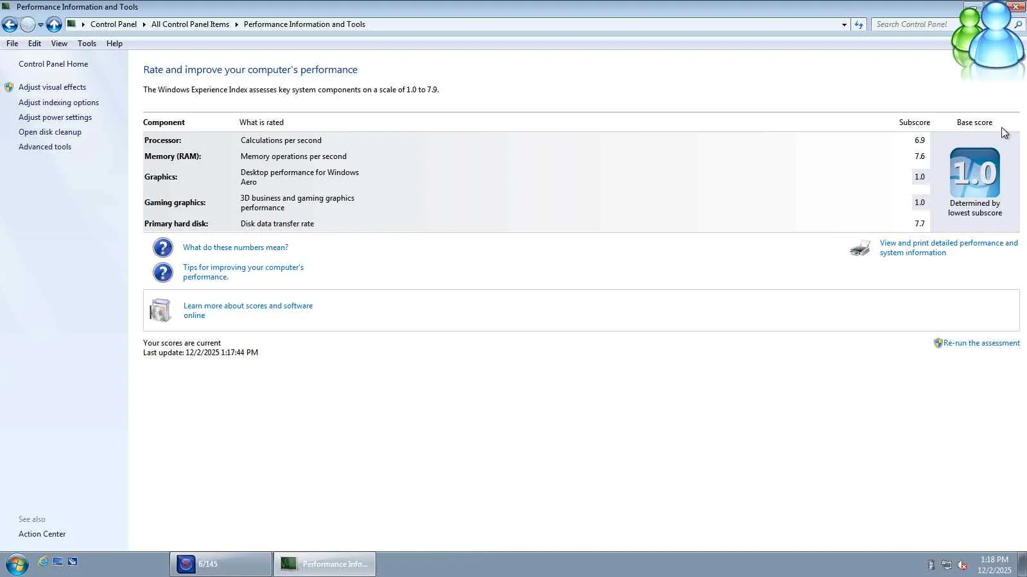Click the printer icon
The height and width of the screenshot is (577, 1027).
[x=860, y=247]
